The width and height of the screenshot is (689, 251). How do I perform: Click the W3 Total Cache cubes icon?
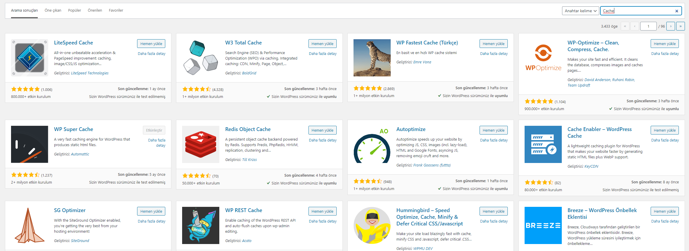point(201,58)
